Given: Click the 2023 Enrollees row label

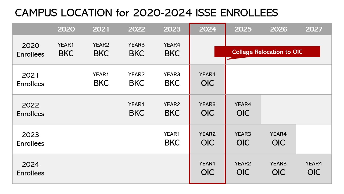Looking at the screenshot, I should pyautogui.click(x=30, y=139).
